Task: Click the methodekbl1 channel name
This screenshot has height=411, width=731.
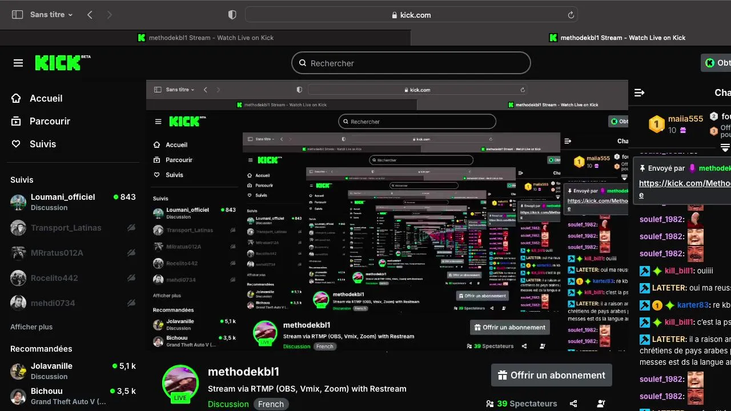Action: (x=243, y=372)
